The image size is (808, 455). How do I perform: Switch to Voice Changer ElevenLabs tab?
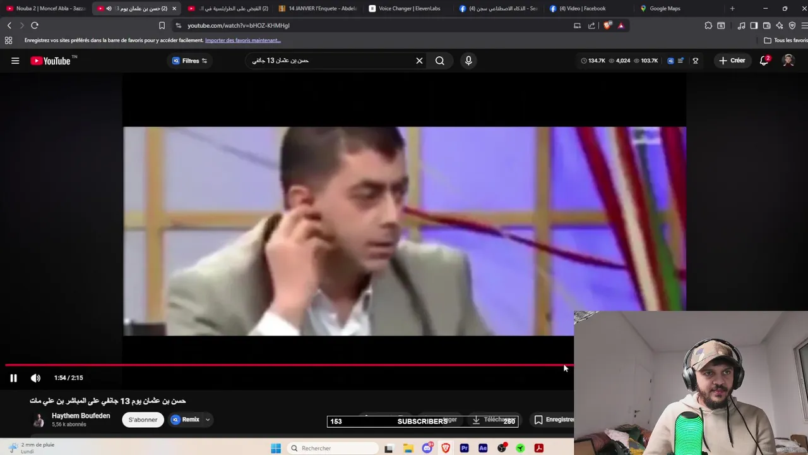(x=408, y=8)
